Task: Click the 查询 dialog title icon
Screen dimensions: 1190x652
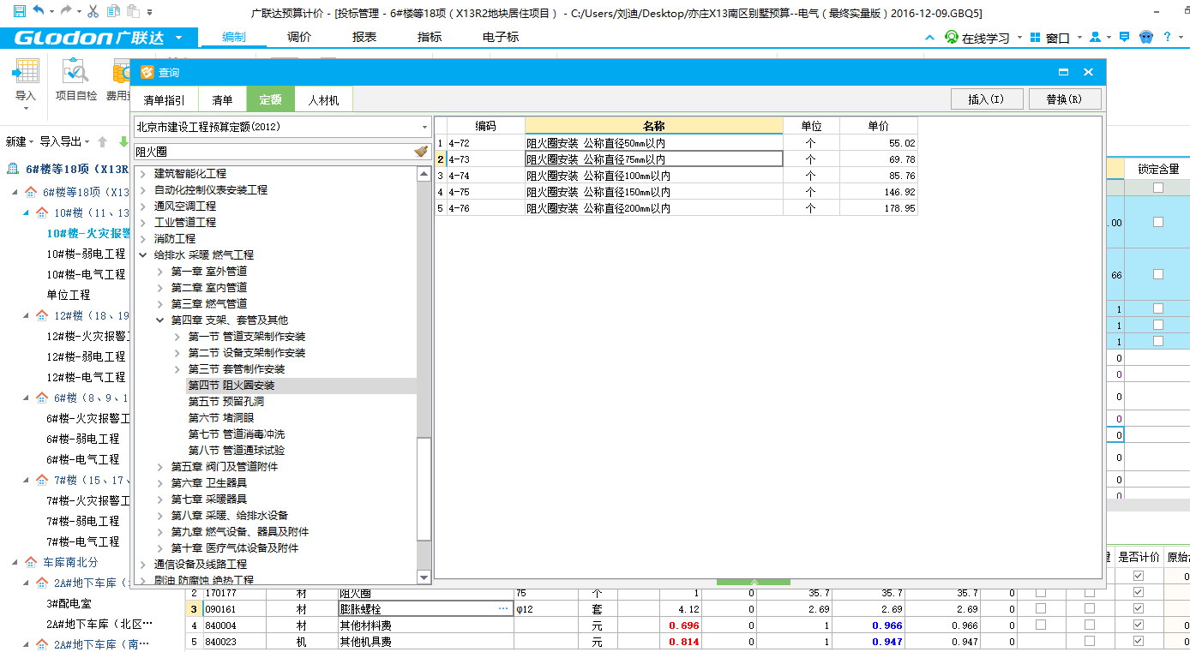Action: (147, 73)
